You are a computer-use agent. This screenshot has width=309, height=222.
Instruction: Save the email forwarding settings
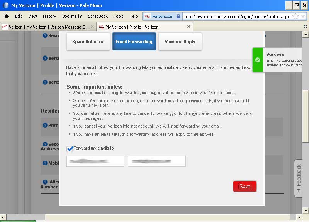pos(245,186)
